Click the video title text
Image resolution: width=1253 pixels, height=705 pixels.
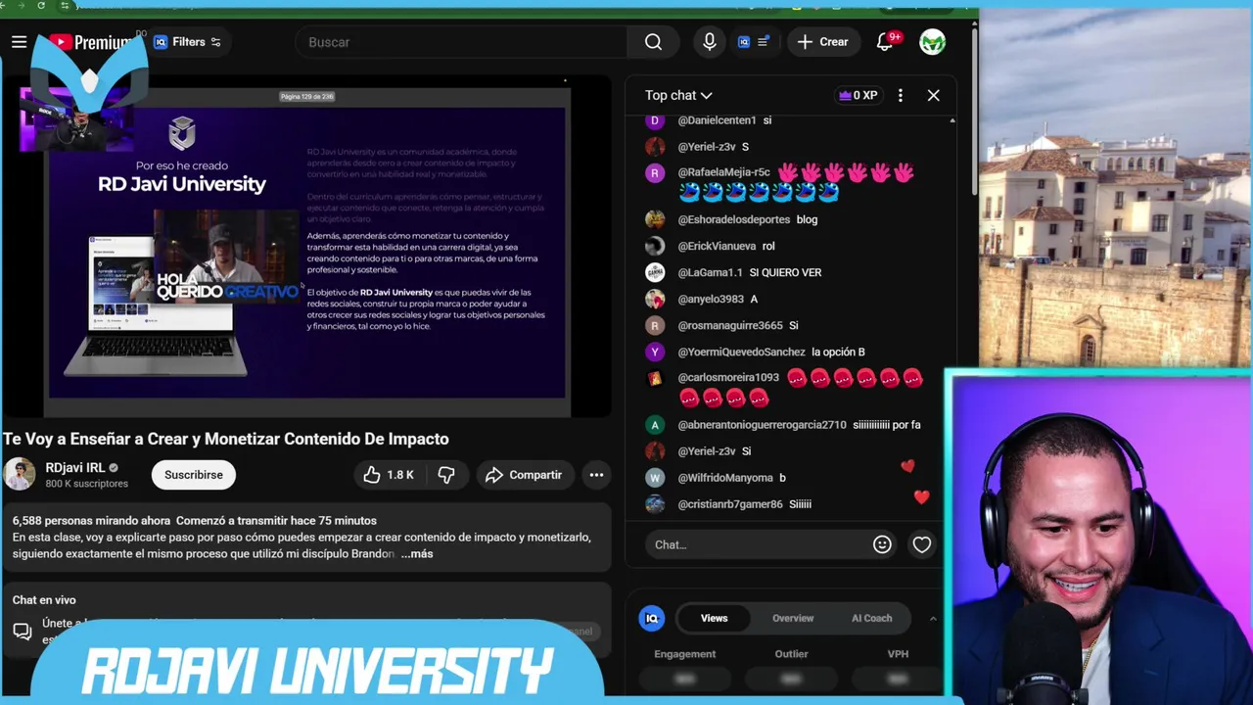tap(226, 439)
